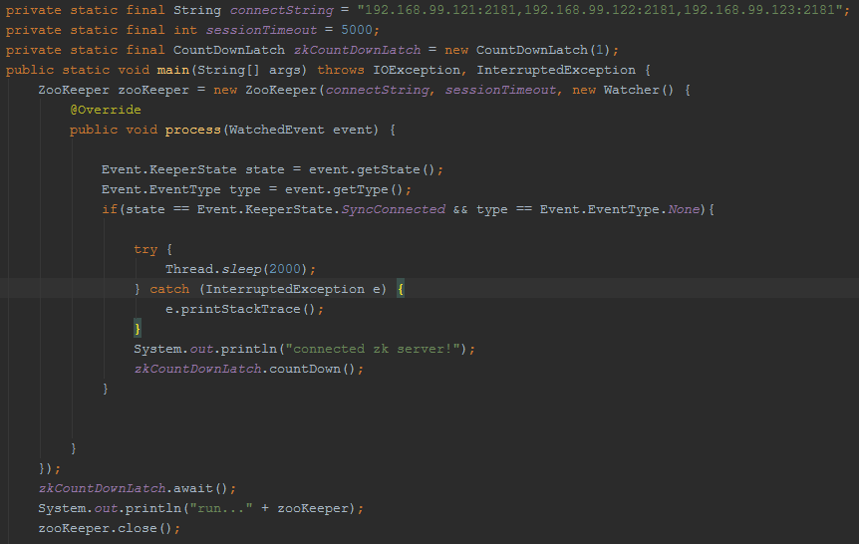Click the highlighted closing brace of catch block

tap(138, 329)
